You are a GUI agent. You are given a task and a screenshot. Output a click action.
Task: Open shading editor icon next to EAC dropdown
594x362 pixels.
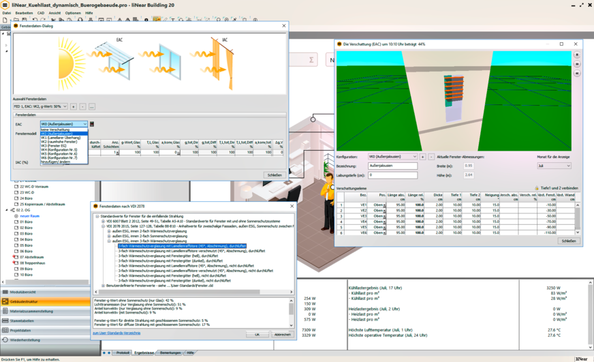pos(92,124)
